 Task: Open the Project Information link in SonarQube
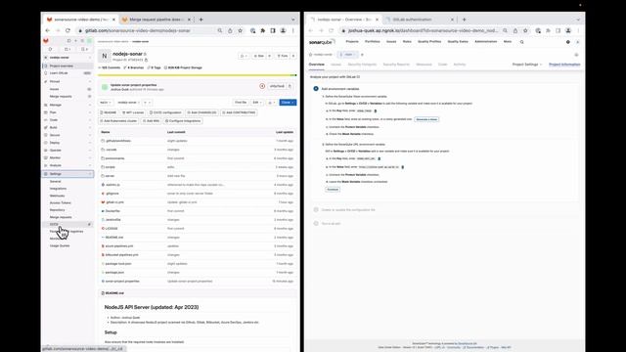click(564, 65)
